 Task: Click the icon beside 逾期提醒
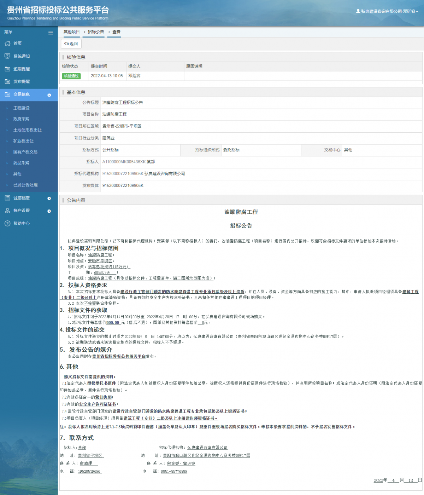(7, 69)
